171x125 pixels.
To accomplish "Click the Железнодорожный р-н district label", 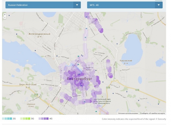I will [x=39, y=35].
